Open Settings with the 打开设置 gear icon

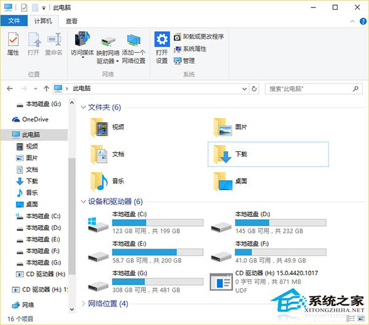(x=162, y=47)
